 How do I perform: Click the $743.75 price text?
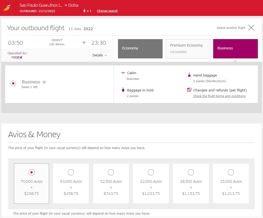click(x=111, y=194)
